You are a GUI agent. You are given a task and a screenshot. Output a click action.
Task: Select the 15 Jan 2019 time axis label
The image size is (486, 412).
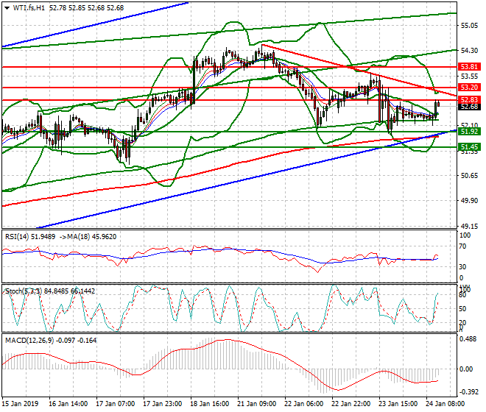[x=20, y=404]
